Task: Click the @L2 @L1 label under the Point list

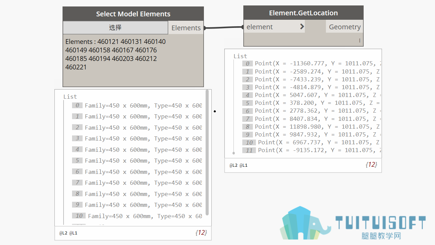Action: pos(238,165)
